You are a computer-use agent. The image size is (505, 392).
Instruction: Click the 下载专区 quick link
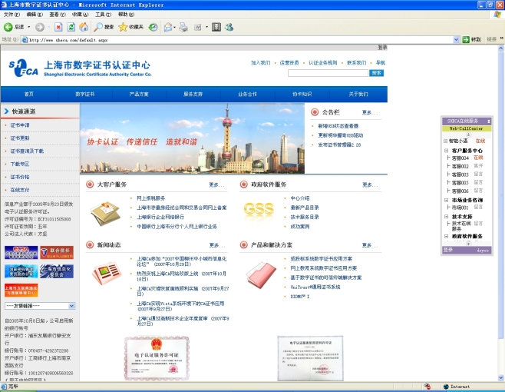[20, 164]
